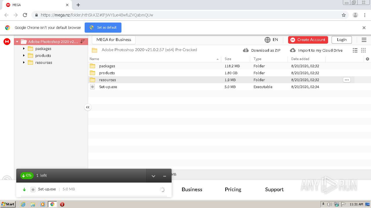Open Chrome three-dot menu
This screenshot has height=208, width=371.
point(365,15)
